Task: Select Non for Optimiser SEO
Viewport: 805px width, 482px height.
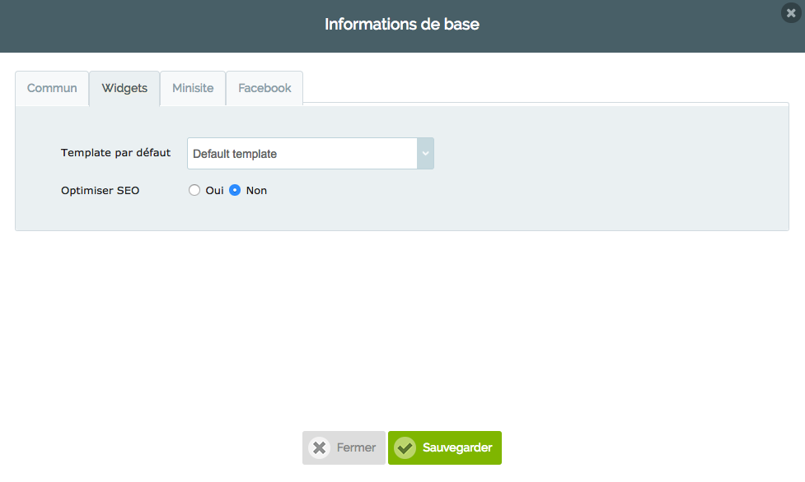Action: point(235,190)
